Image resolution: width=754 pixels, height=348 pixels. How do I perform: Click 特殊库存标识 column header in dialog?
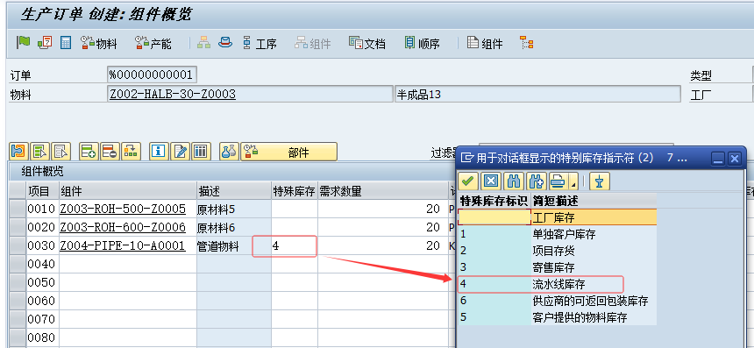pos(494,201)
